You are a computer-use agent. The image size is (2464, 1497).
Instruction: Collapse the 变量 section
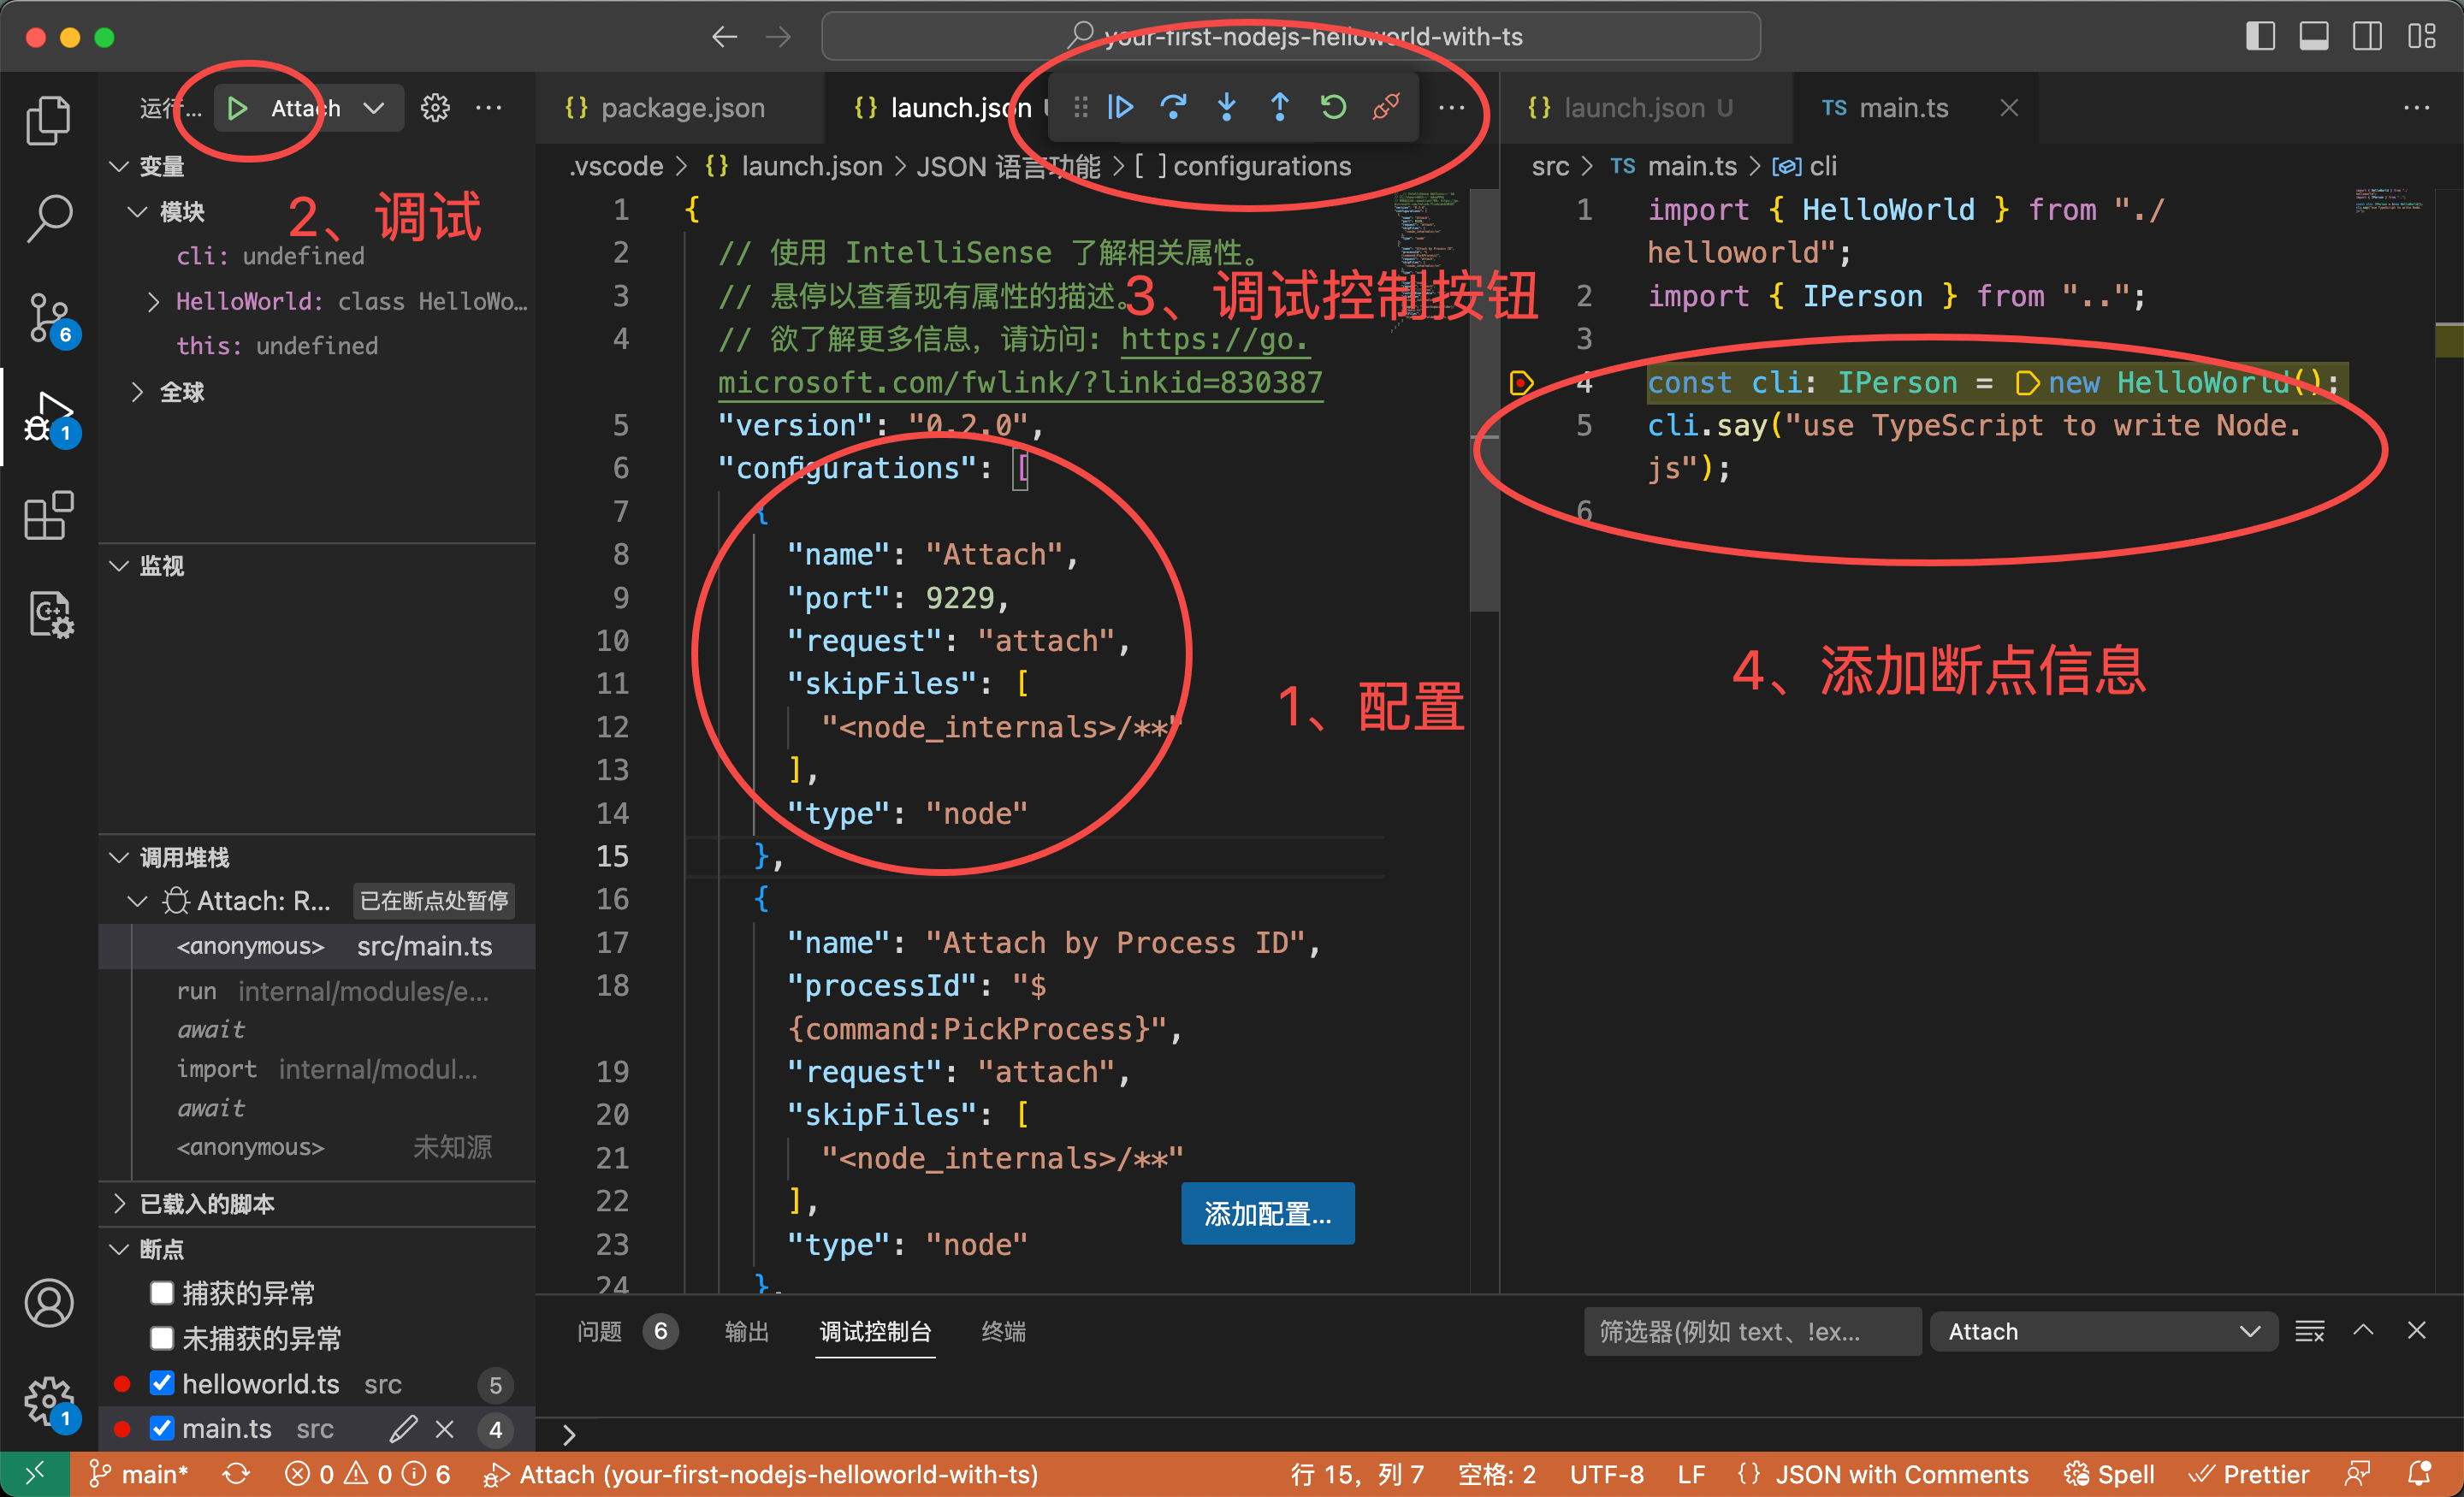click(120, 166)
